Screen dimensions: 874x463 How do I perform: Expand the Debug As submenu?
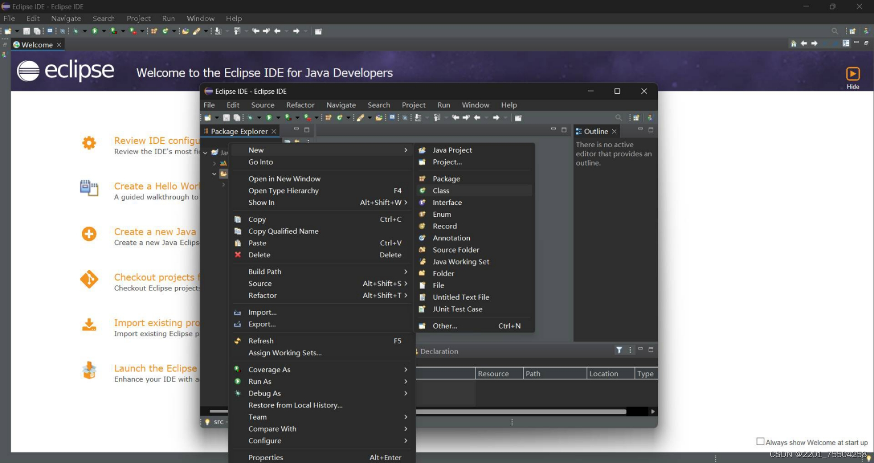point(321,393)
